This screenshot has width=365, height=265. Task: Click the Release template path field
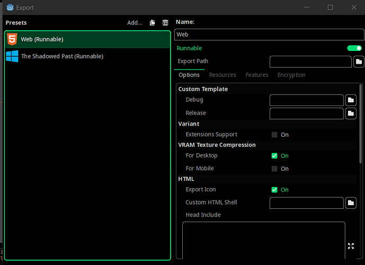point(307,113)
